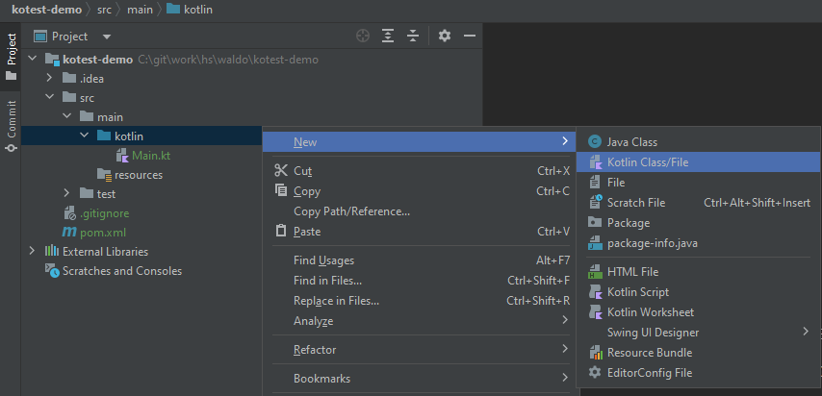This screenshot has width=822, height=396.
Task: Click kotest-demo in the breadcrumb
Action: 46,10
